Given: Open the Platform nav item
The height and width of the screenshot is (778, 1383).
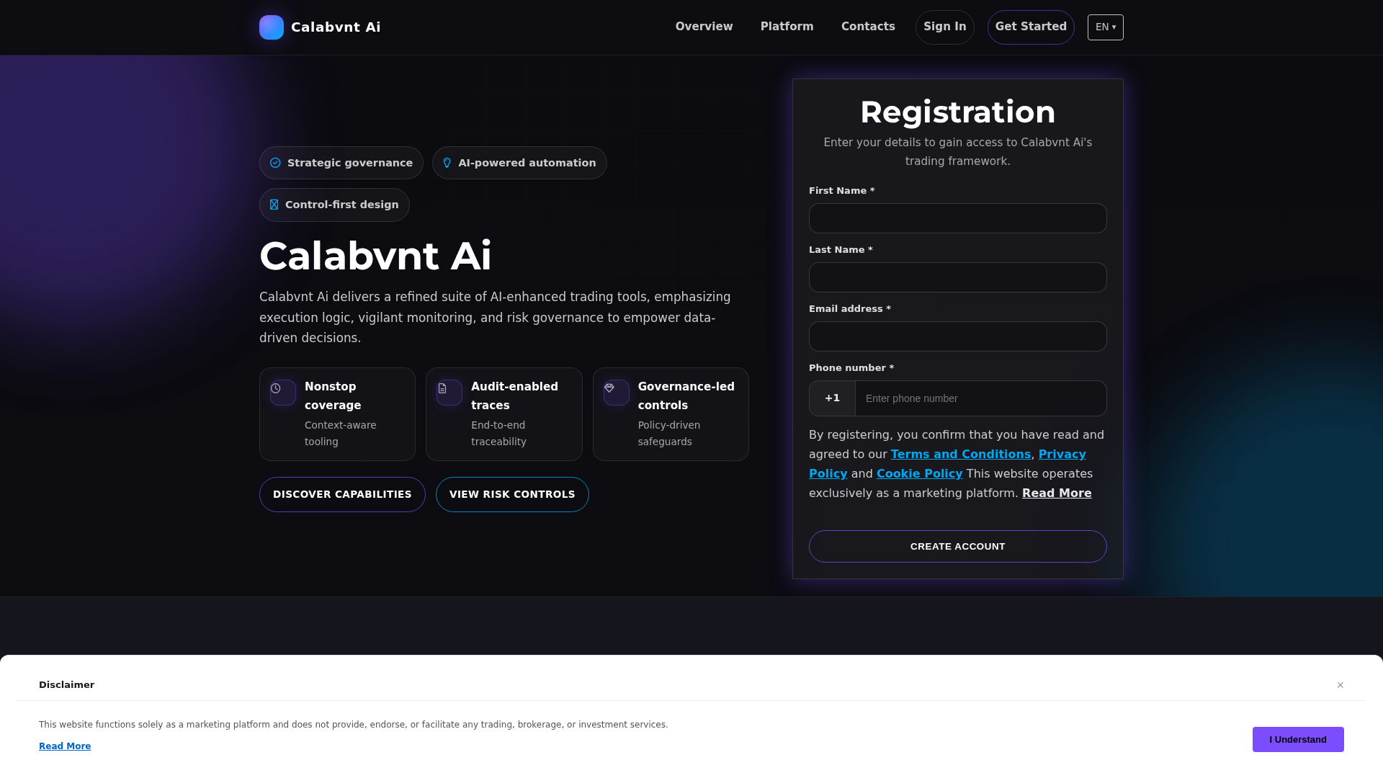Looking at the screenshot, I should coord(787,27).
